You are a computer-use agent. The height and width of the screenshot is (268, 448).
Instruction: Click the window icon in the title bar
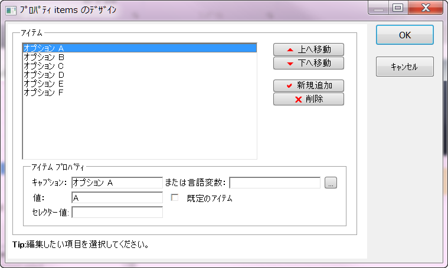pos(11,11)
